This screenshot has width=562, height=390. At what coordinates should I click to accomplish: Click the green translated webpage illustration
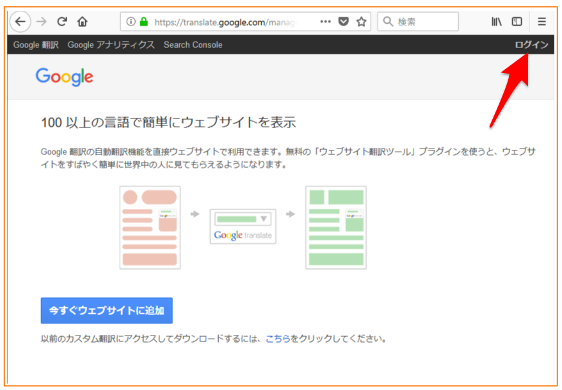pos(336,227)
